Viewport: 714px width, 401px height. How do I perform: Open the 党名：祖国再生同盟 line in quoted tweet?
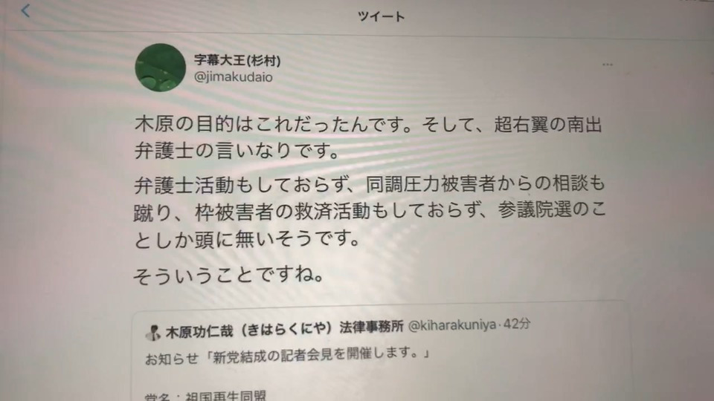pyautogui.click(x=205, y=396)
